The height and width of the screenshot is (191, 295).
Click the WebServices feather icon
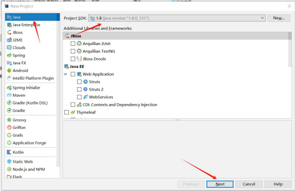85,97
